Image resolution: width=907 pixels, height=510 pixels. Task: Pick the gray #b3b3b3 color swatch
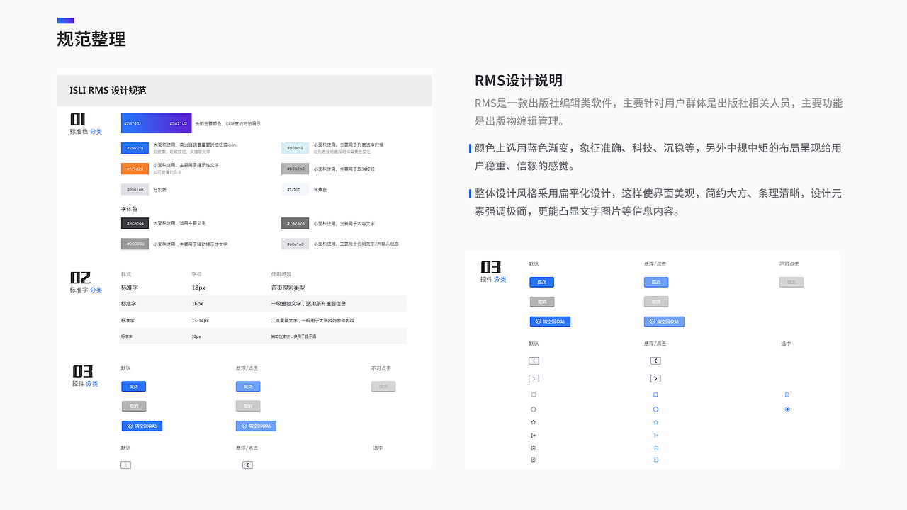pyautogui.click(x=295, y=169)
